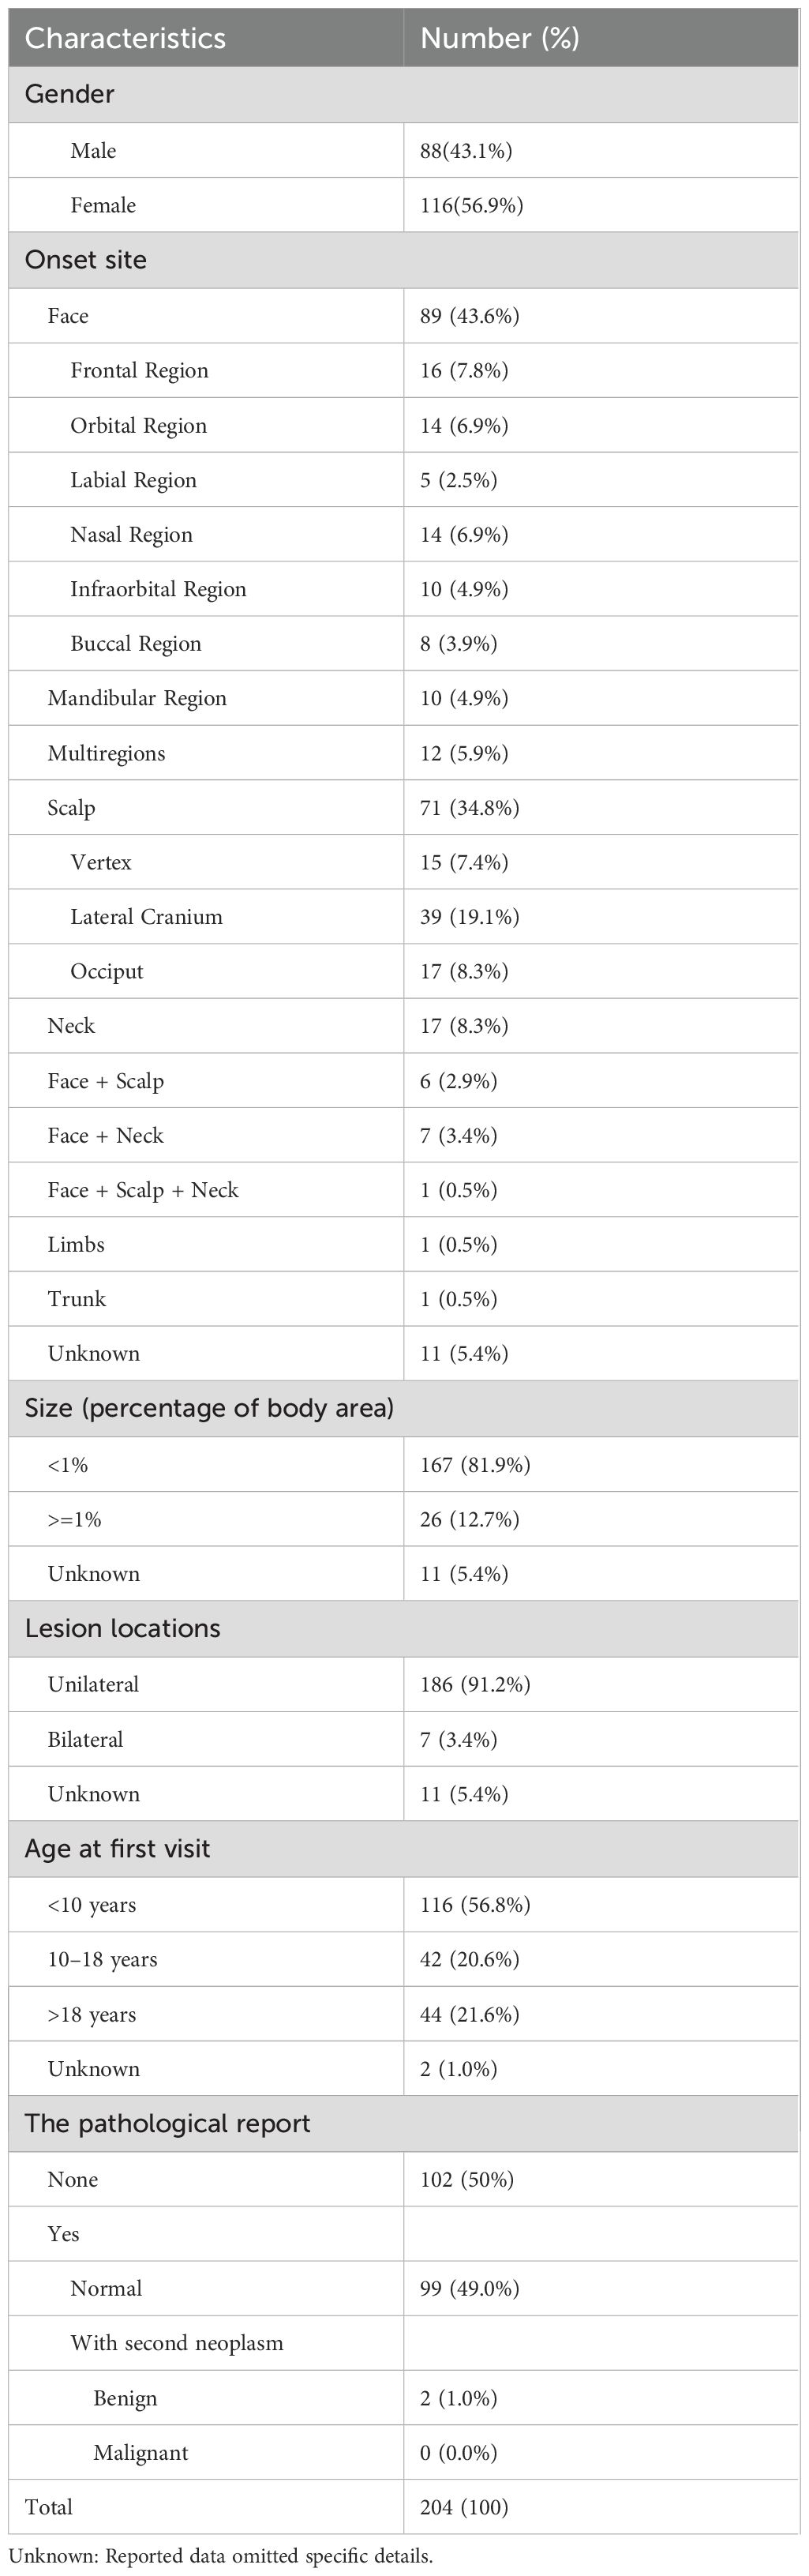This screenshot has width=809, height=2576.
Task: Click the Total value 204 (100)
Action: 464,2508
